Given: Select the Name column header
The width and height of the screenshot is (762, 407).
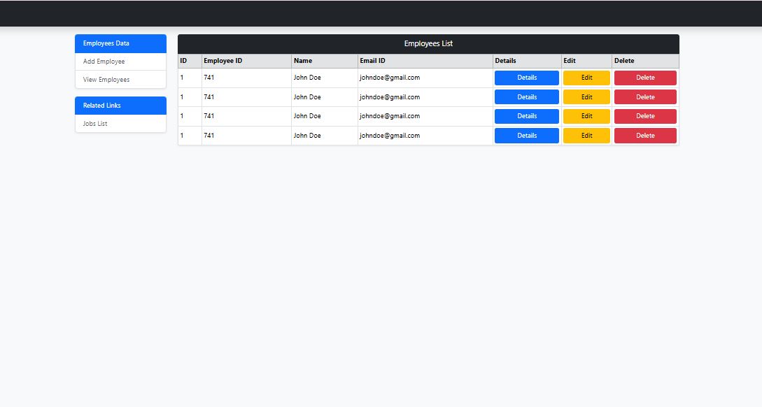Looking at the screenshot, I should [302, 61].
